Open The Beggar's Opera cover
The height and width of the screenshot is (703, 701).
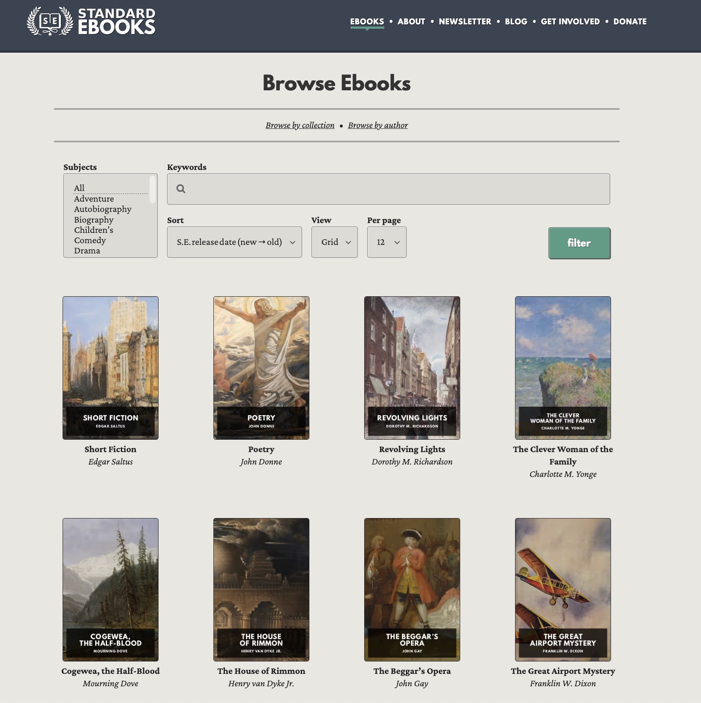click(x=412, y=590)
